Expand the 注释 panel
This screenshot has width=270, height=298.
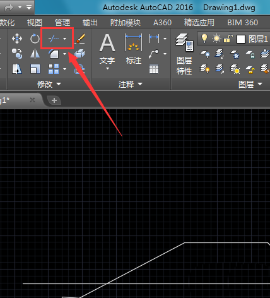(131, 85)
